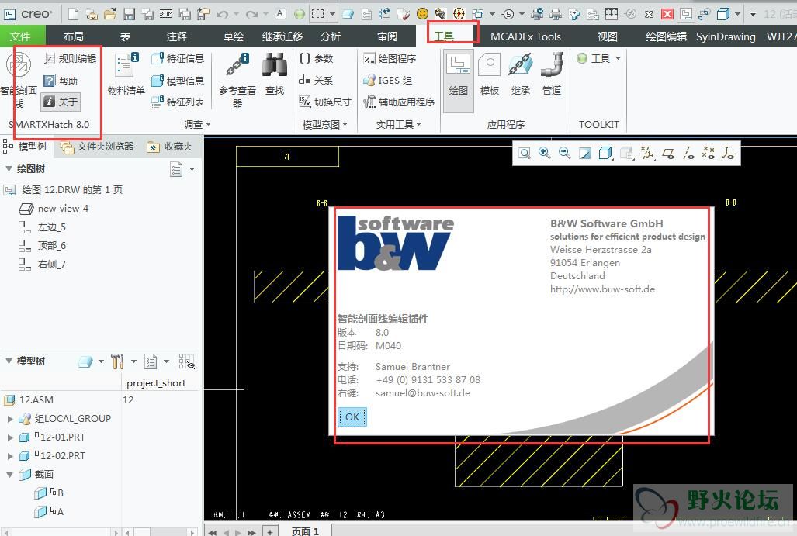
Task: Click the Zoom Out magnifier icon
Action: pyautogui.click(x=564, y=154)
